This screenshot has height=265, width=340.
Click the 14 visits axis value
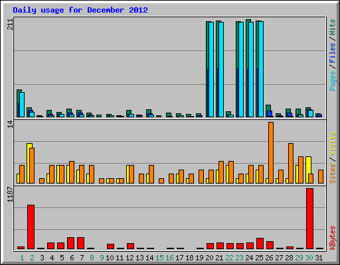[x=10, y=125]
